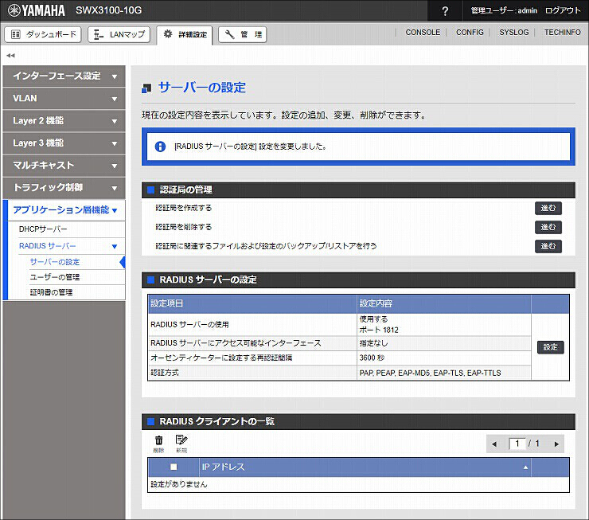Click the page number input field

tap(517, 444)
